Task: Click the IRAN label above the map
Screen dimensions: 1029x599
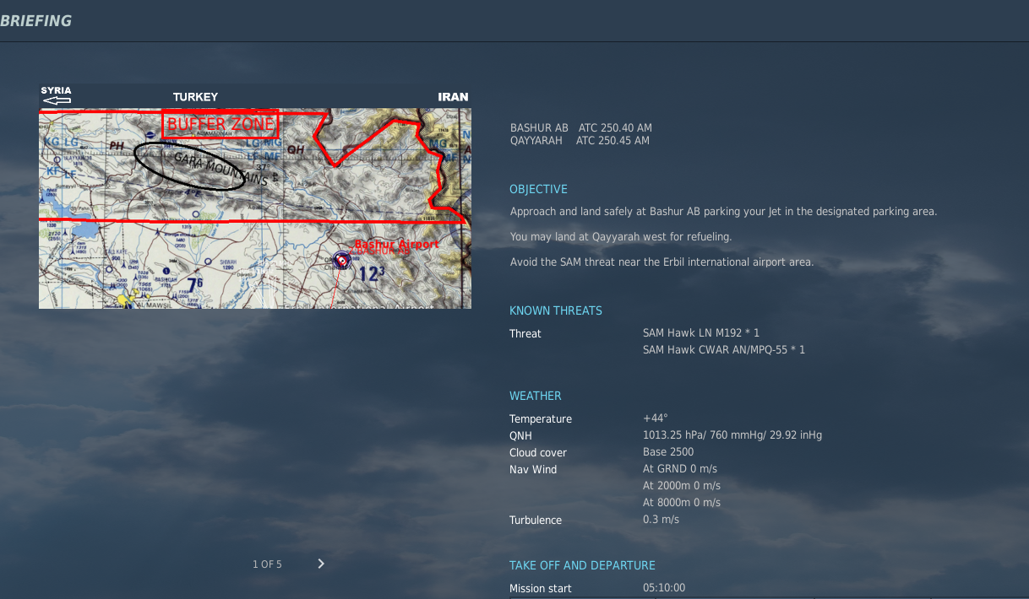Action: pos(453,97)
